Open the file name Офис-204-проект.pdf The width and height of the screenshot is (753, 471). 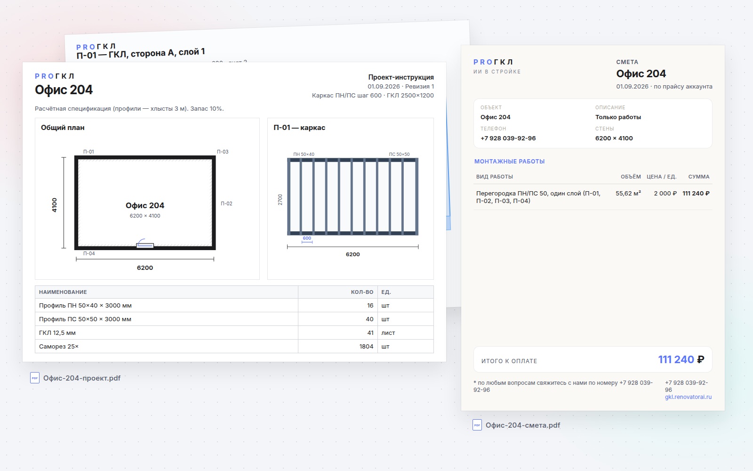pos(82,378)
